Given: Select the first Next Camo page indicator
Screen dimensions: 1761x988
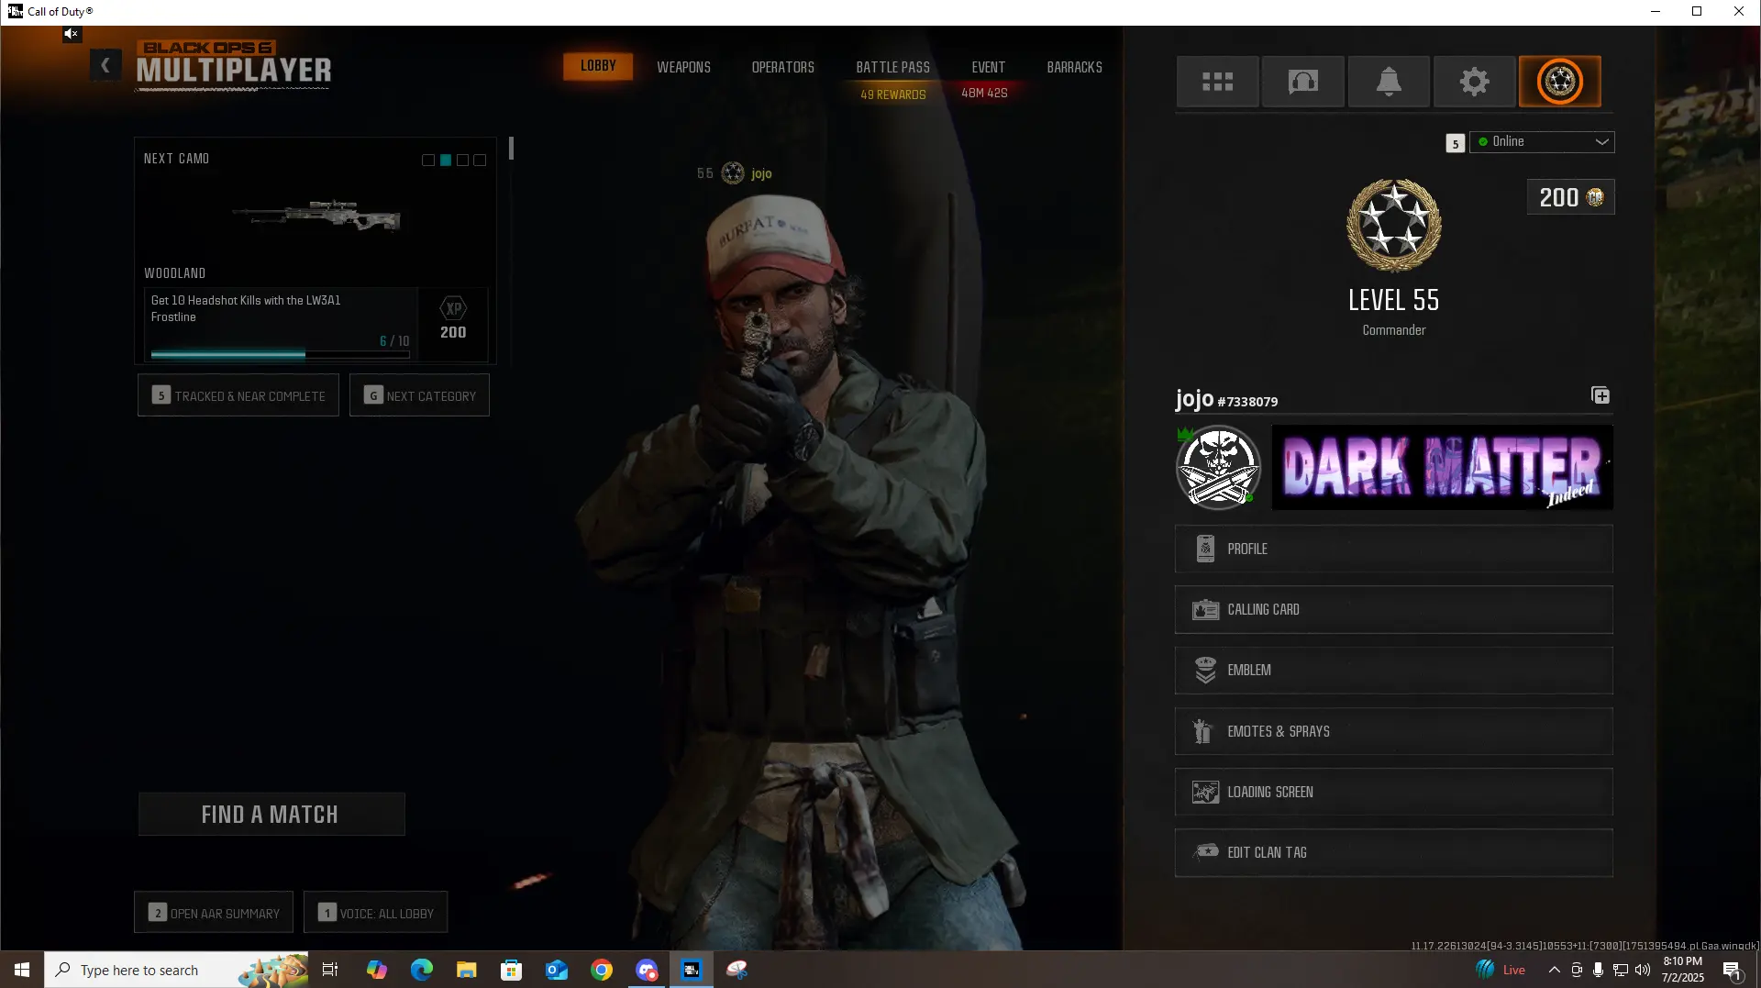Looking at the screenshot, I should tap(428, 161).
